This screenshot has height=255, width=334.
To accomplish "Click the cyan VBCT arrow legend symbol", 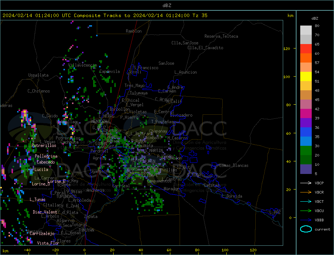I will point(306,201).
